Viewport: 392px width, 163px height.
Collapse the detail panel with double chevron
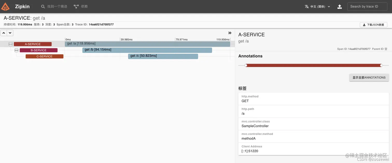coord(230,33)
